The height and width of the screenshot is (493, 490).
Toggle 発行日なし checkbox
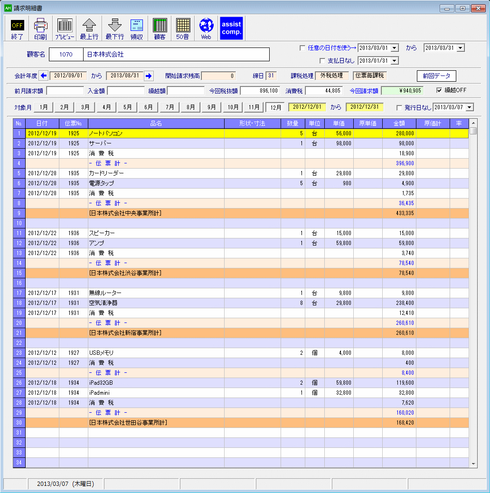coord(399,108)
